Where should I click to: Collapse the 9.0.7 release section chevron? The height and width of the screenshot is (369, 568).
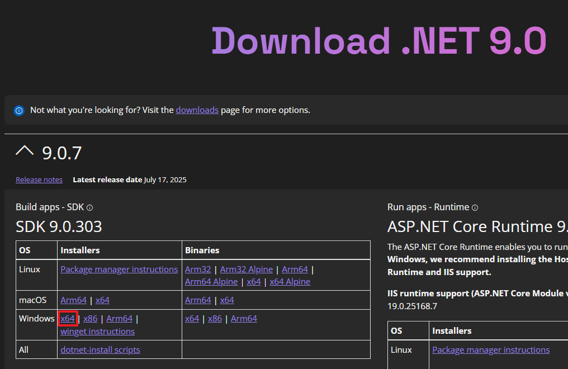click(25, 150)
